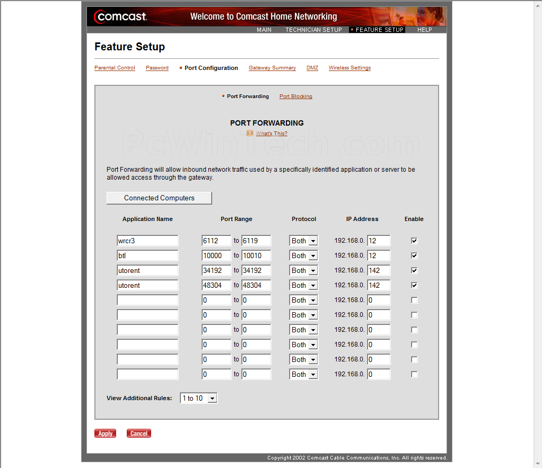Open the Protocol dropdown for wrcr3
The height and width of the screenshot is (468, 542).
tap(303, 241)
